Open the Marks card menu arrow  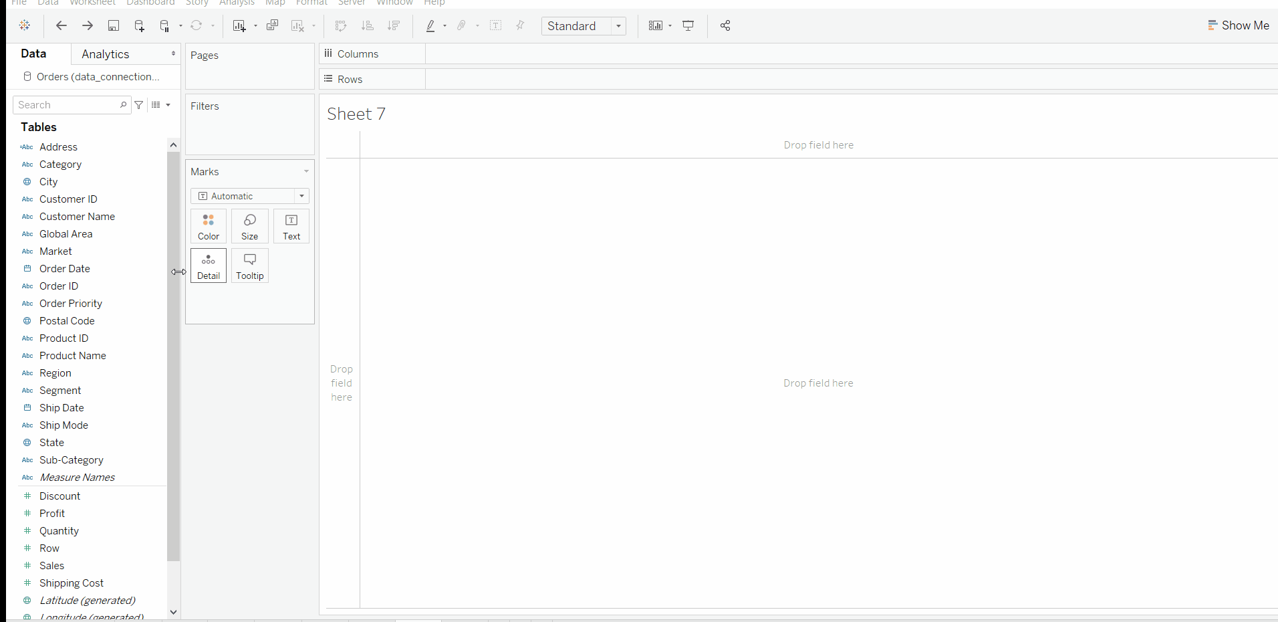[306, 172]
